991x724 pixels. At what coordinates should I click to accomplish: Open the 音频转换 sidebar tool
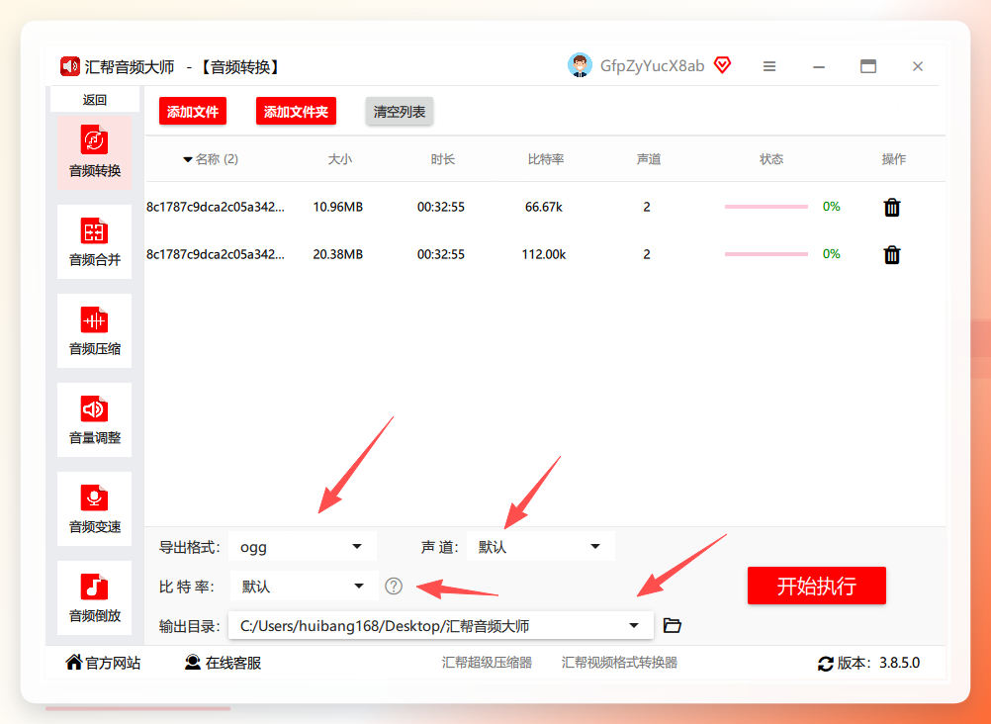coord(94,152)
